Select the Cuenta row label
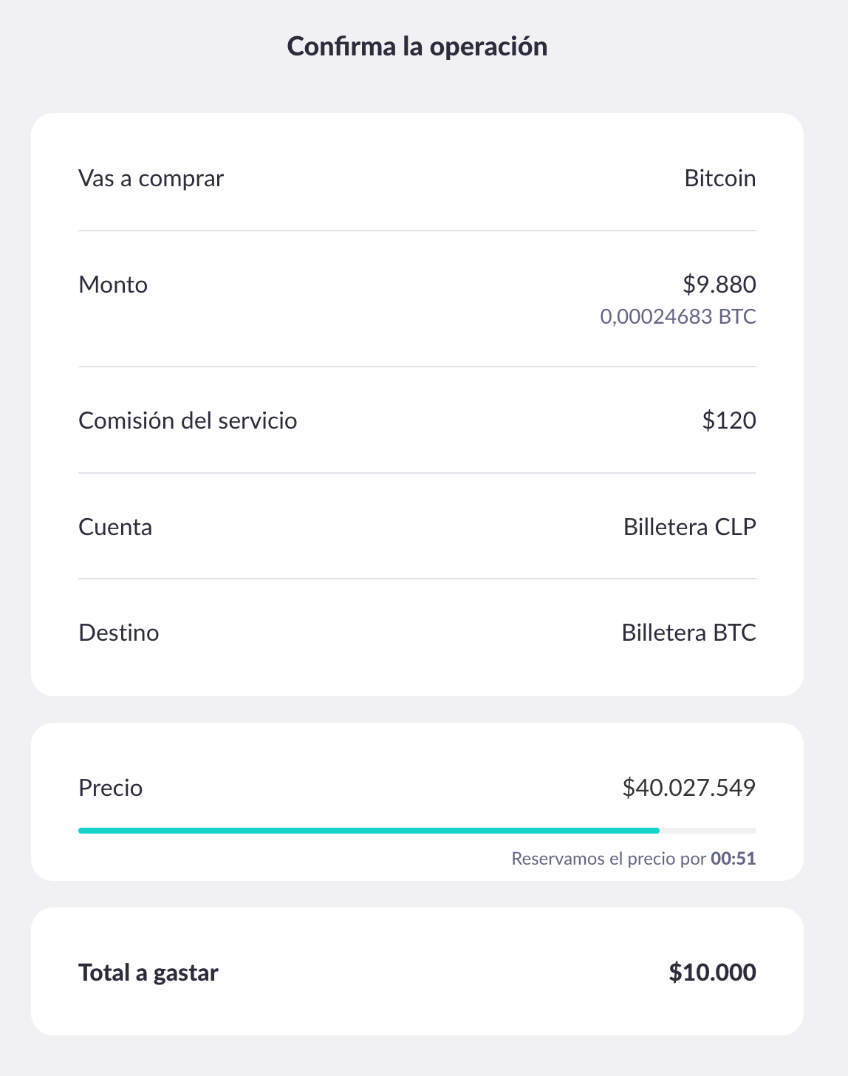 (115, 527)
